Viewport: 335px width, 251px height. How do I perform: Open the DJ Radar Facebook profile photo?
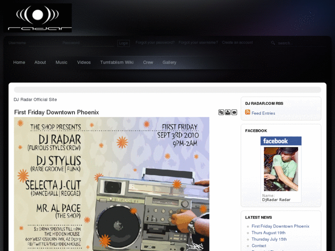pyautogui.click(x=281, y=169)
